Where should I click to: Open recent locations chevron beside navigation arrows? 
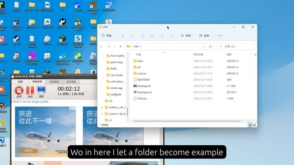point(114,46)
